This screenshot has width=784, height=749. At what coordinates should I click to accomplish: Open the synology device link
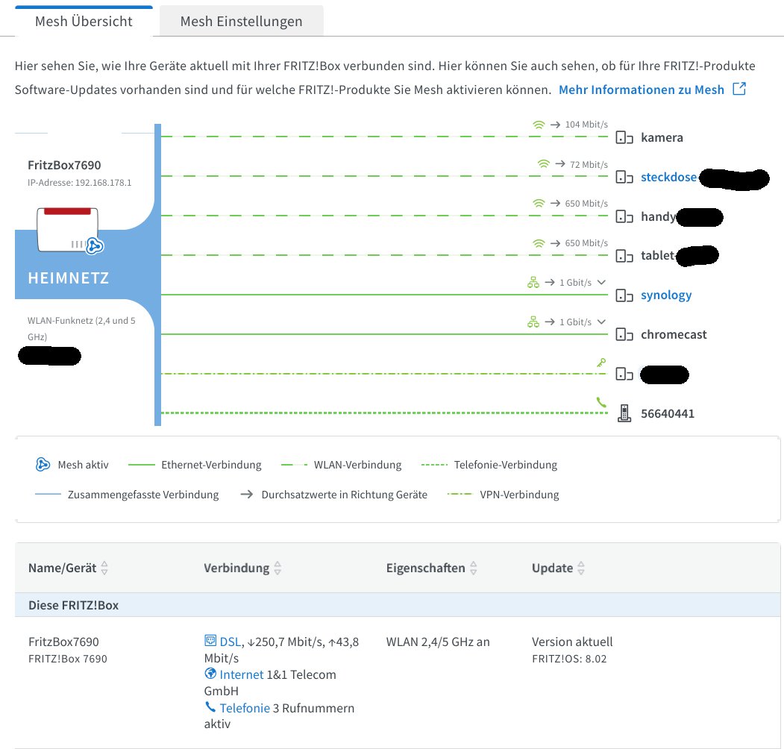[666, 295]
